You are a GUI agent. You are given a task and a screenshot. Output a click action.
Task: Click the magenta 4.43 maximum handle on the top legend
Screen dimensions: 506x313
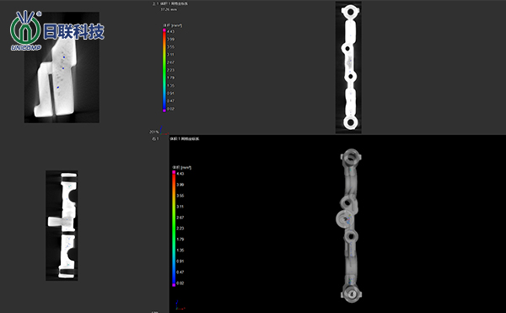[x=164, y=30]
